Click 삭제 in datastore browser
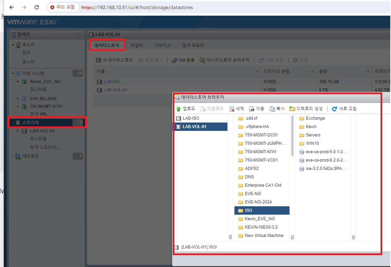The height and width of the screenshot is (267, 391). pyautogui.click(x=236, y=109)
